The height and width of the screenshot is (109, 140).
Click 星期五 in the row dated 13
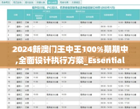(x=19, y=73)
